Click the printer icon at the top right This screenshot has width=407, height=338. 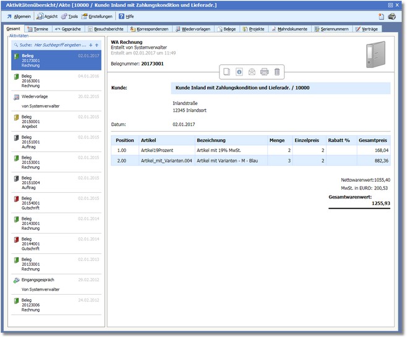(x=392, y=16)
